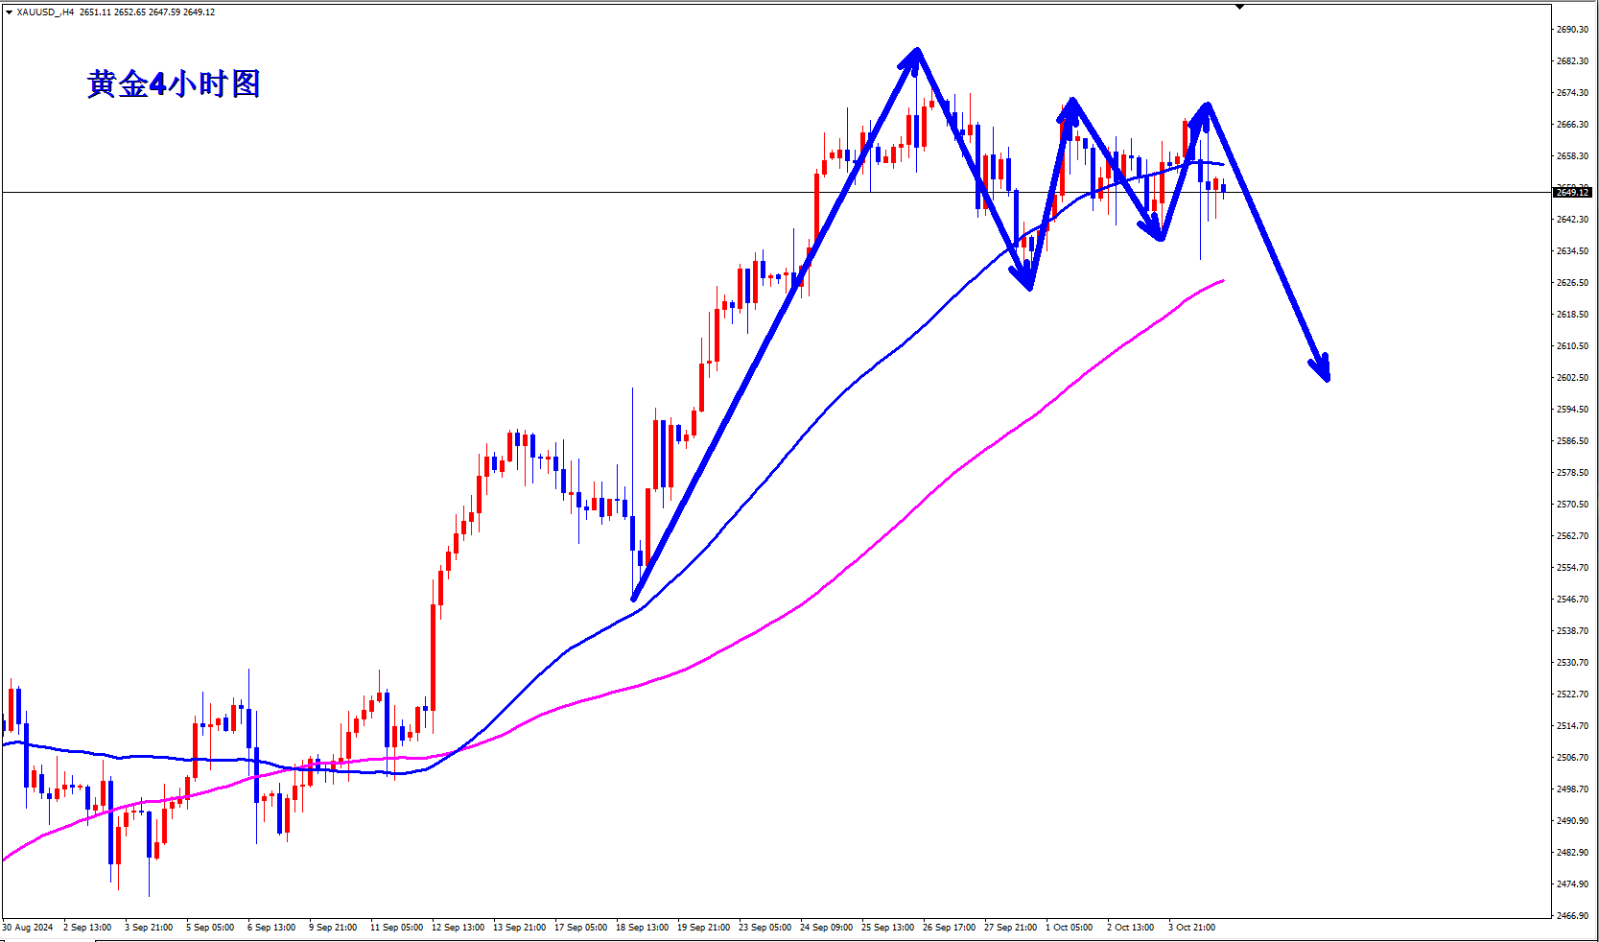
Task: Click the price axis label 2466.90
Action: coord(1572,916)
